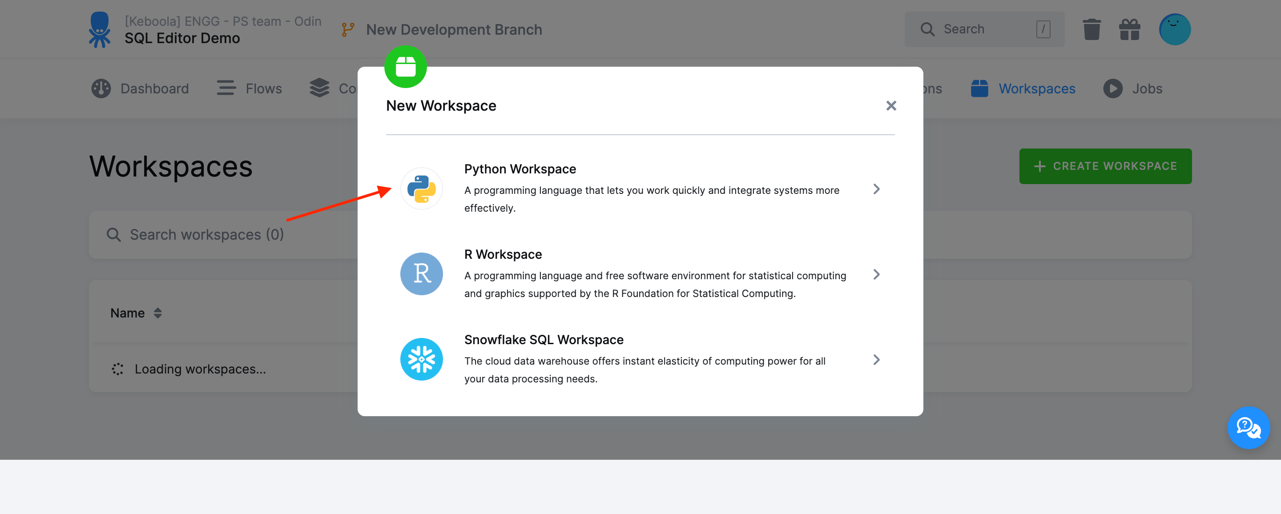1281x514 pixels.
Task: Click the Python logo icon
Action: click(x=421, y=189)
